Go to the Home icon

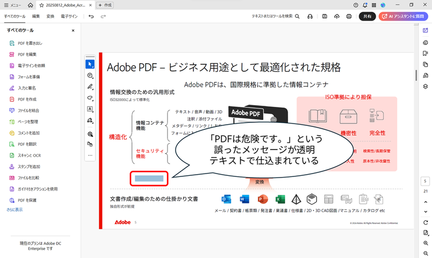point(31,5)
